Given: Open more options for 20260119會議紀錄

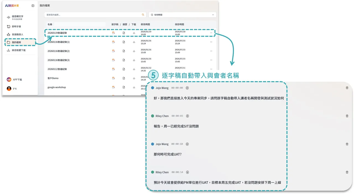Looking at the screenshot, I should point(211,33).
